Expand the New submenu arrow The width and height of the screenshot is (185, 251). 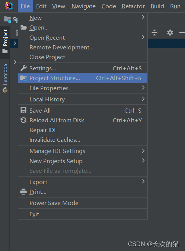143,17
